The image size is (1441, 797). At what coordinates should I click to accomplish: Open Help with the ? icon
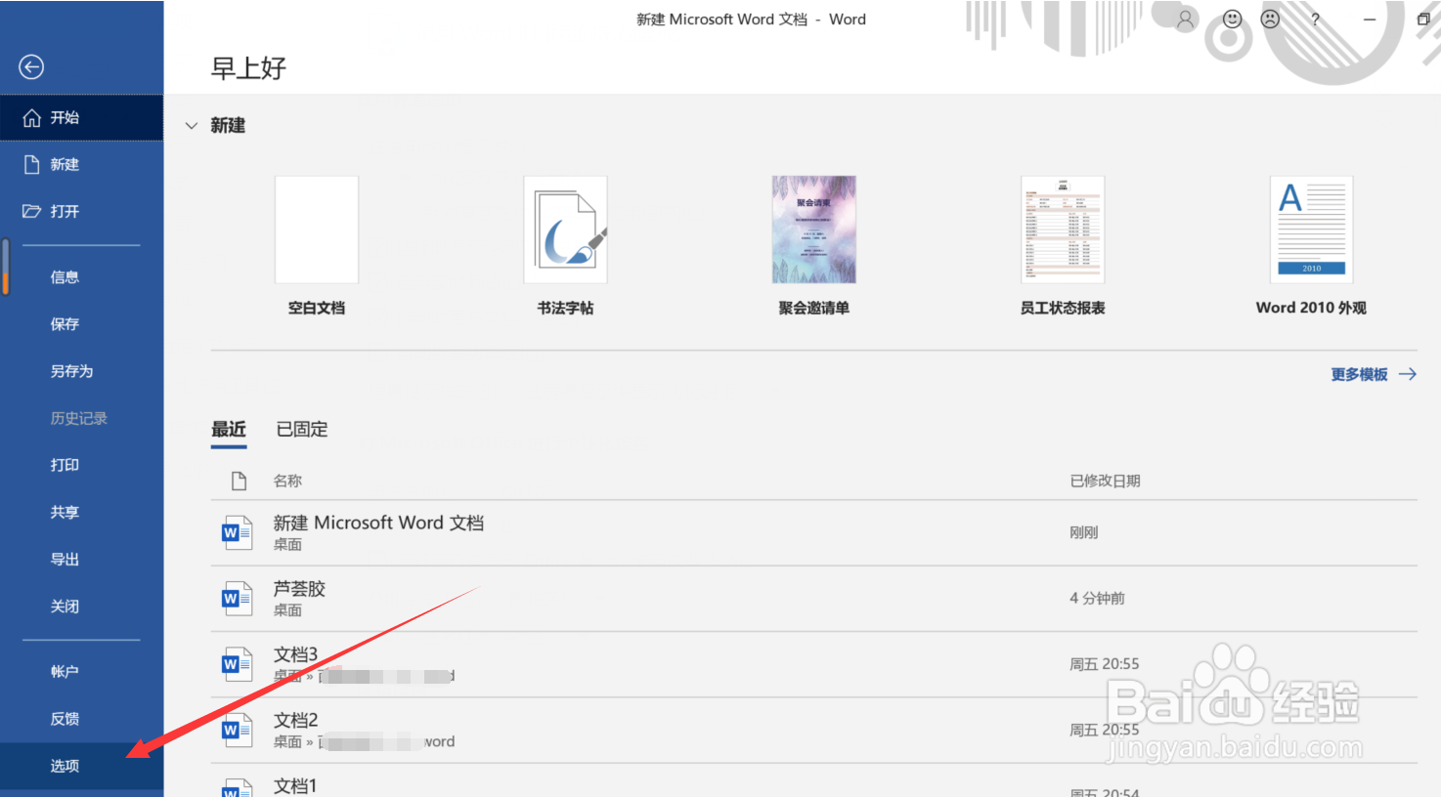tap(1315, 19)
